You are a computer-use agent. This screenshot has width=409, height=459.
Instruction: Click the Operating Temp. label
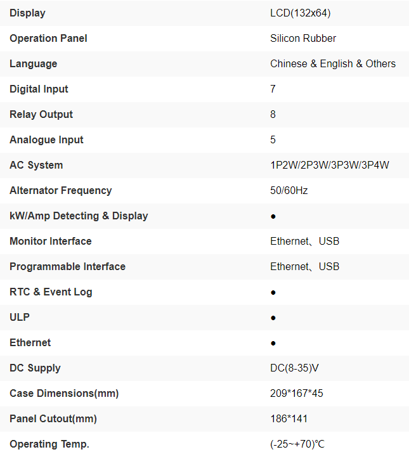[x=49, y=444]
